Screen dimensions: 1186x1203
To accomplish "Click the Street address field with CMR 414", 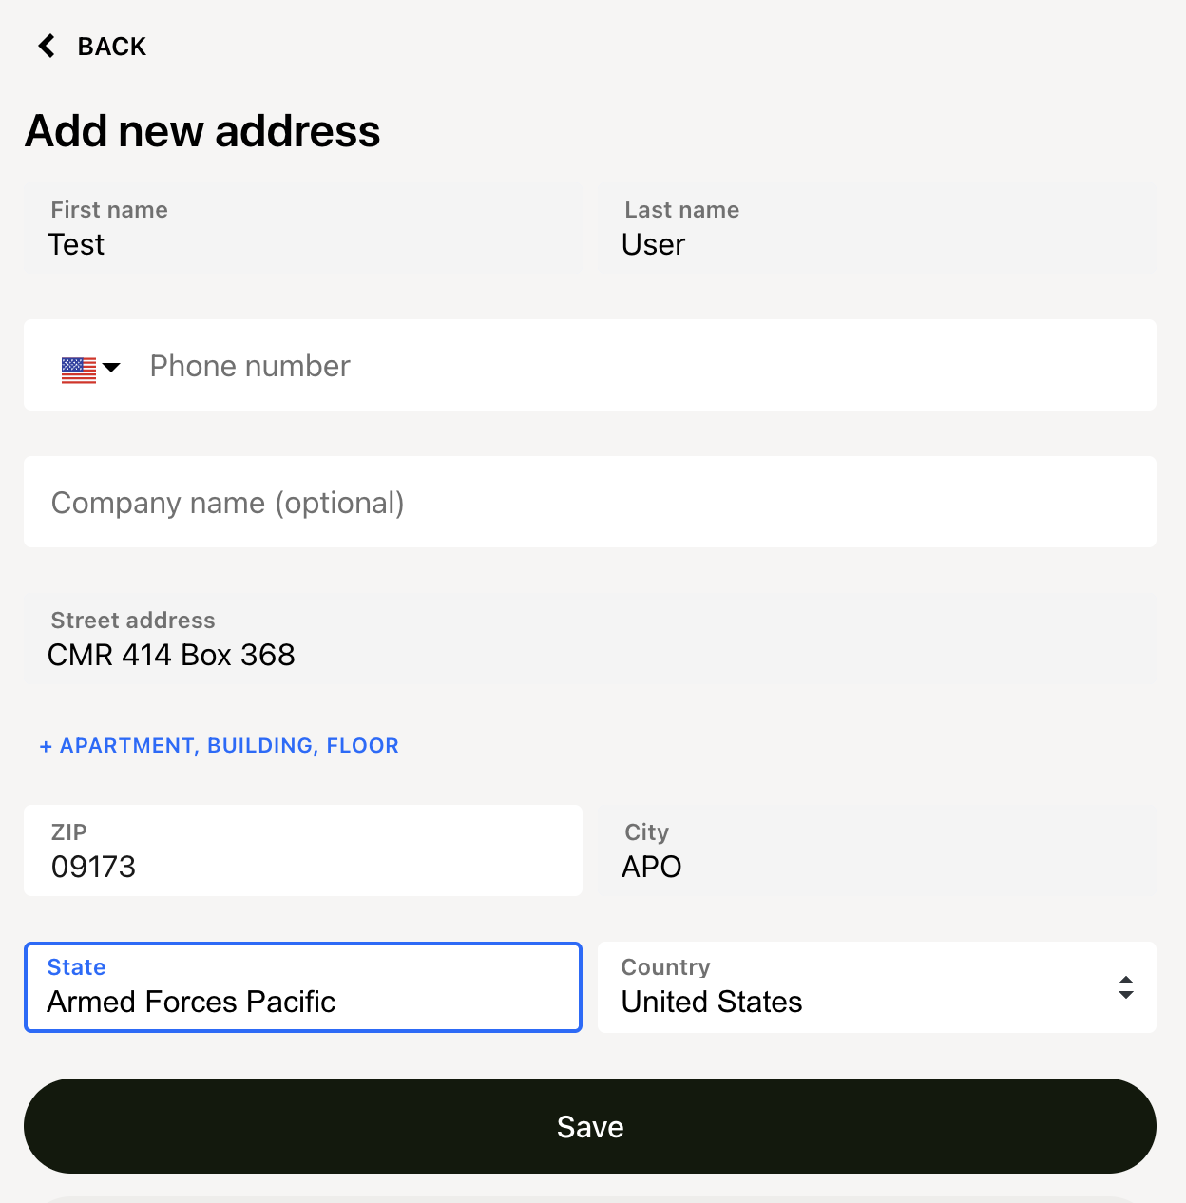I will pos(590,639).
